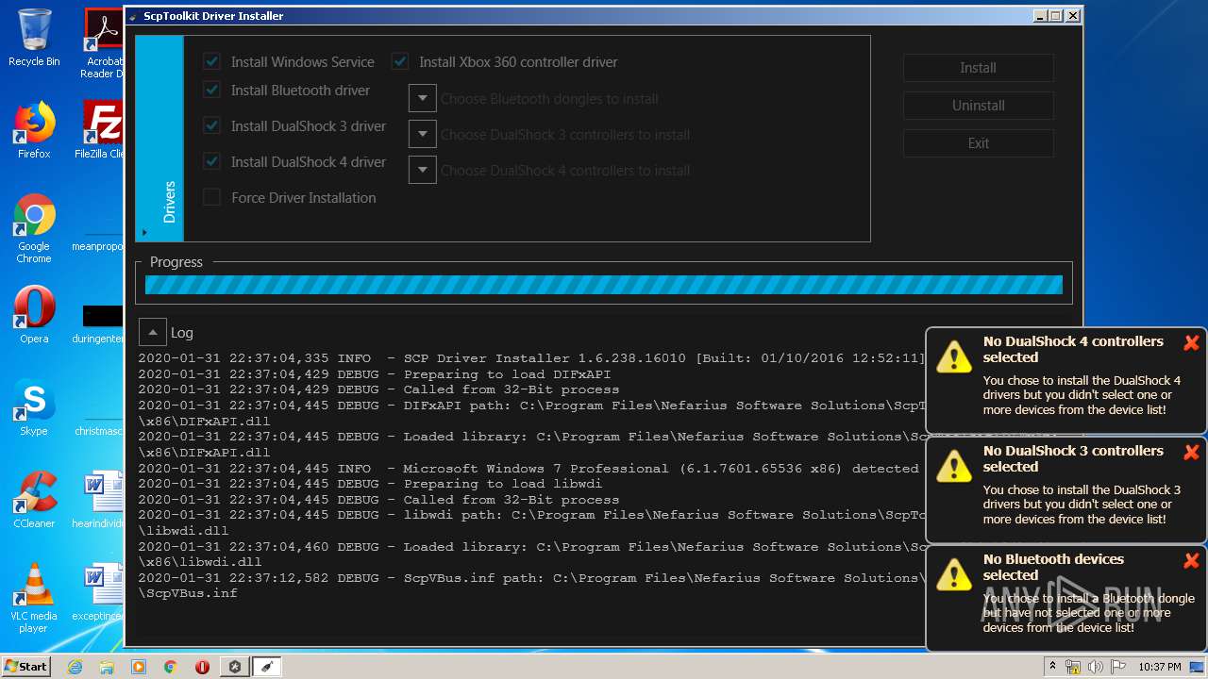Toggle Install DualShock 3 driver checkbox
This screenshot has height=679, width=1208.
[x=212, y=126]
